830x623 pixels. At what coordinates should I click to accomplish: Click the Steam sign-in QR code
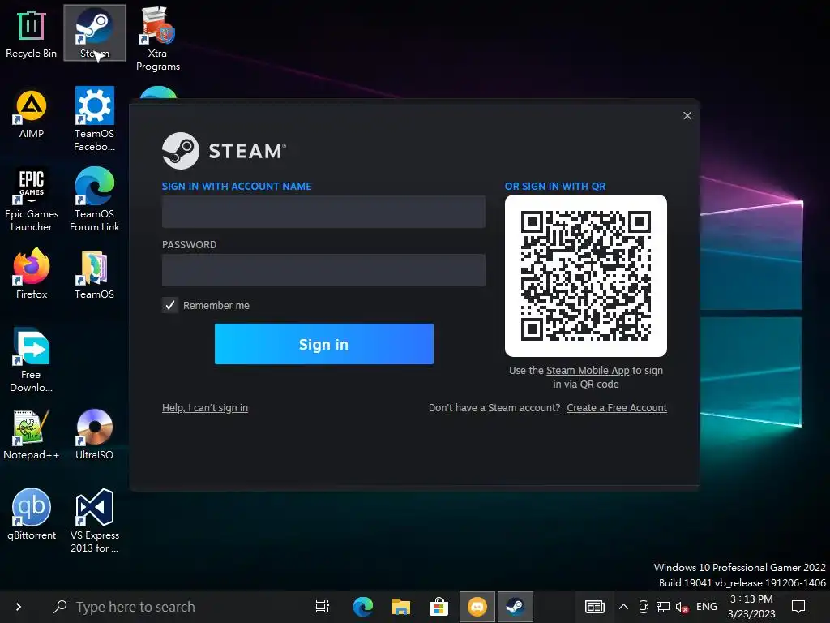(586, 276)
